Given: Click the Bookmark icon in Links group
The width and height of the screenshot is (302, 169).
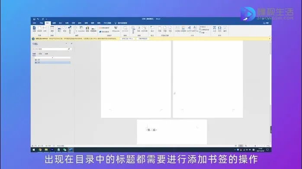Looking at the screenshot, I should [138, 29].
